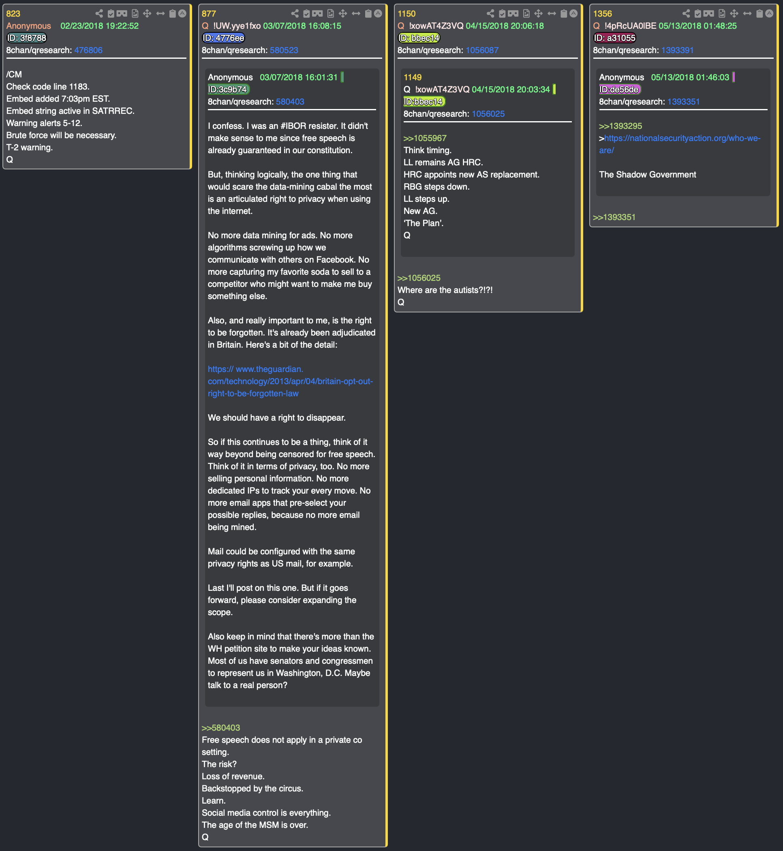The width and height of the screenshot is (783, 851).
Task: Click clipboard-check icon on post 1150
Action: coord(502,13)
